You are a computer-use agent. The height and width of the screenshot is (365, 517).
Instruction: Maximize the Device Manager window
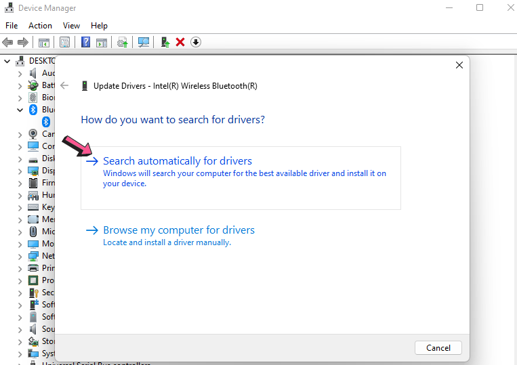(480, 7)
